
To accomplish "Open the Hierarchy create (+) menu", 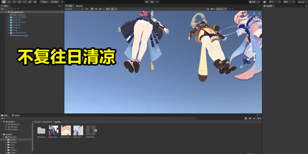I will point(3,9).
